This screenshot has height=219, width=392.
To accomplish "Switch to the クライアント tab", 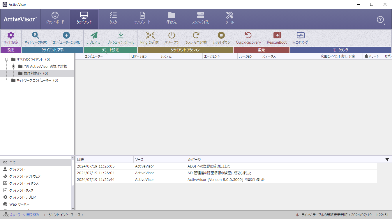I will pyautogui.click(x=84, y=19).
